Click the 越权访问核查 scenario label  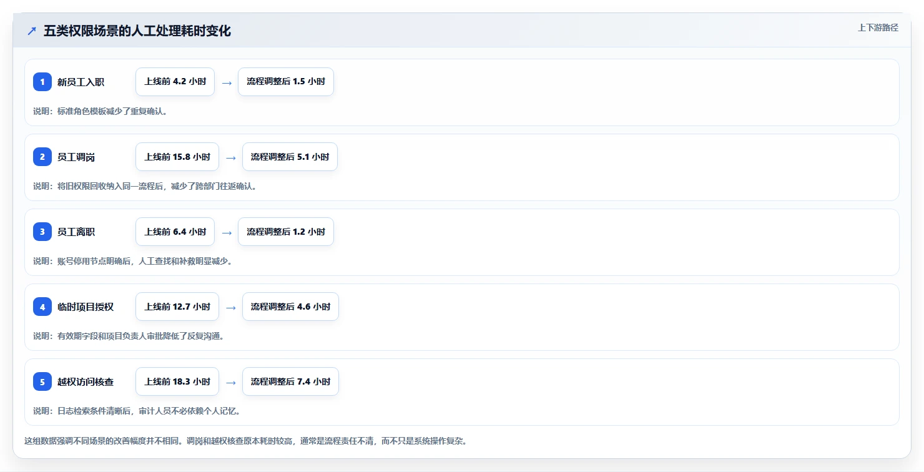tap(86, 381)
